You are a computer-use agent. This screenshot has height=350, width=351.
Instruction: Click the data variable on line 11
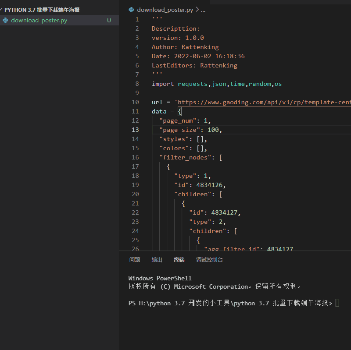pos(159,111)
